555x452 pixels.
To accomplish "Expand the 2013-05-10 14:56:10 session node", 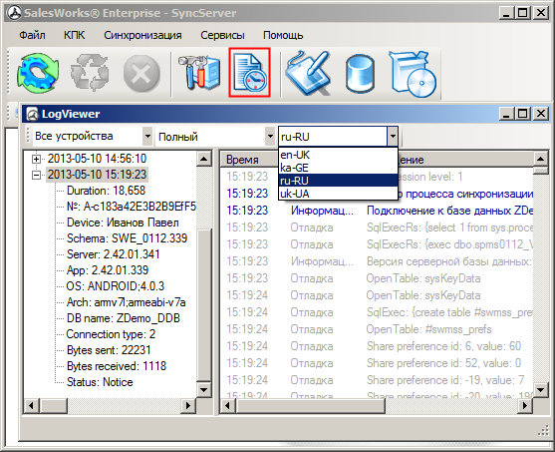I will pyautogui.click(x=36, y=159).
